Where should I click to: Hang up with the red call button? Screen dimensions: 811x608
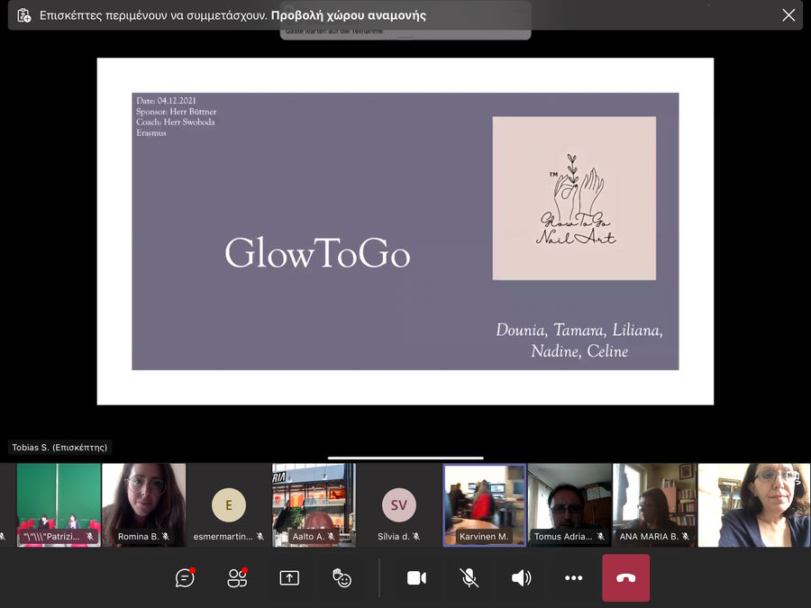coord(625,578)
